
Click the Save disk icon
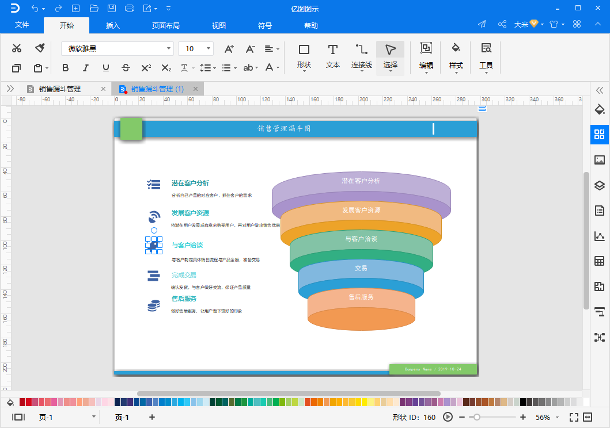click(112, 8)
